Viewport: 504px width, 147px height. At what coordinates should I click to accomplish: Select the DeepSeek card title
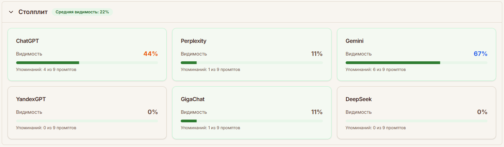[358, 99]
